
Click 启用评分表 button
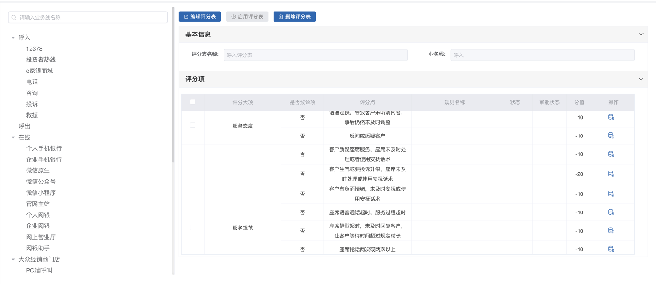247,17
